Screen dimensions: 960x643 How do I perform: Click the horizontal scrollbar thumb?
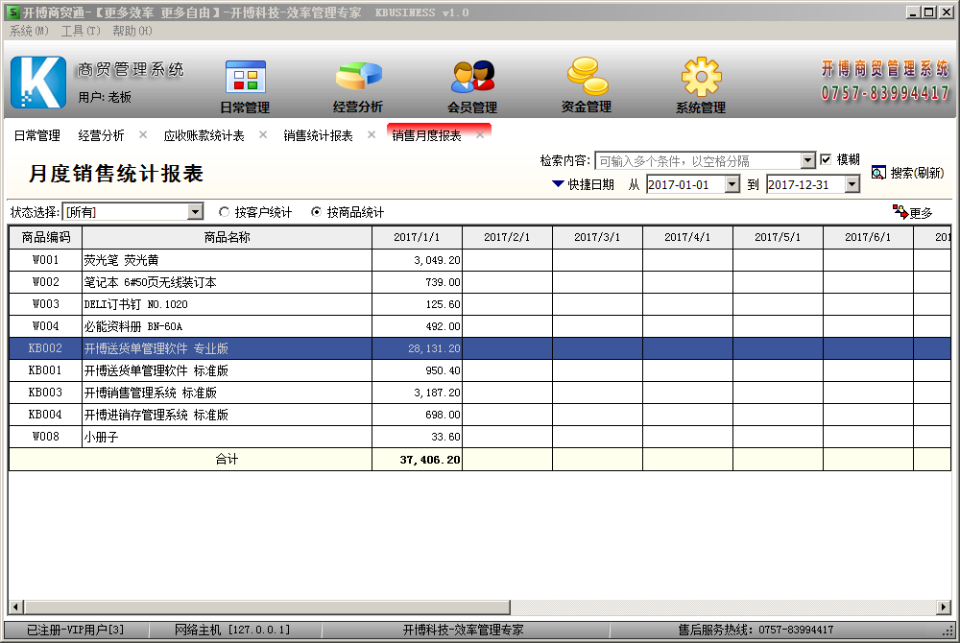coord(268,607)
